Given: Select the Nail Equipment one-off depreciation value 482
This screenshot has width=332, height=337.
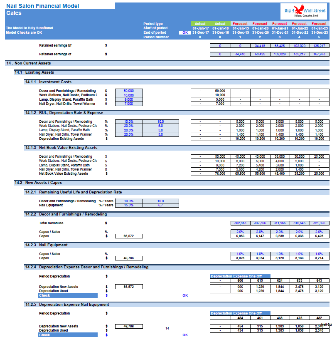Looking at the screenshot, I should click(x=320, y=318).
